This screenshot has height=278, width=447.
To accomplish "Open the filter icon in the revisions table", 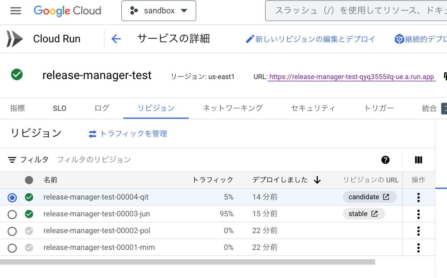I will coord(12,159).
